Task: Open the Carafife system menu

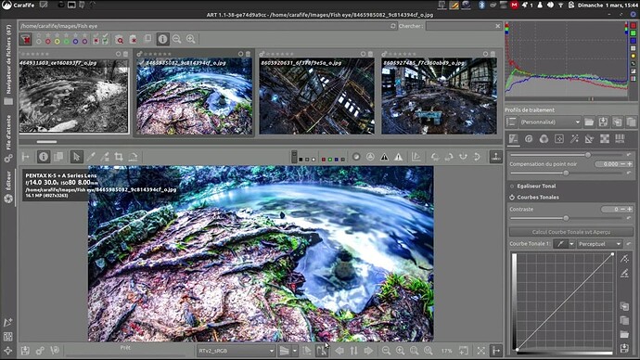Action: (18, 5)
